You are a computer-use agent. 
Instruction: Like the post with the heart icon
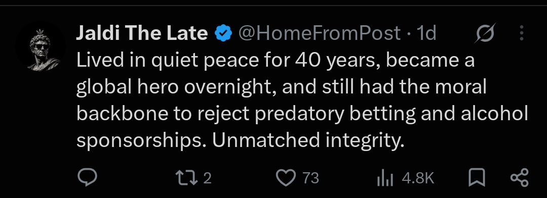coord(286,178)
